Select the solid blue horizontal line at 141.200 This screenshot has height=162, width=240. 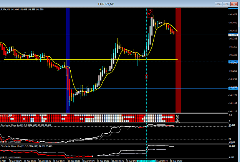[114, 88]
